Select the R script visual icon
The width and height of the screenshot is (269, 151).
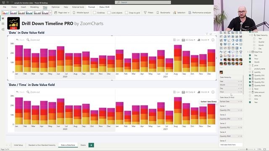tap(241, 48)
